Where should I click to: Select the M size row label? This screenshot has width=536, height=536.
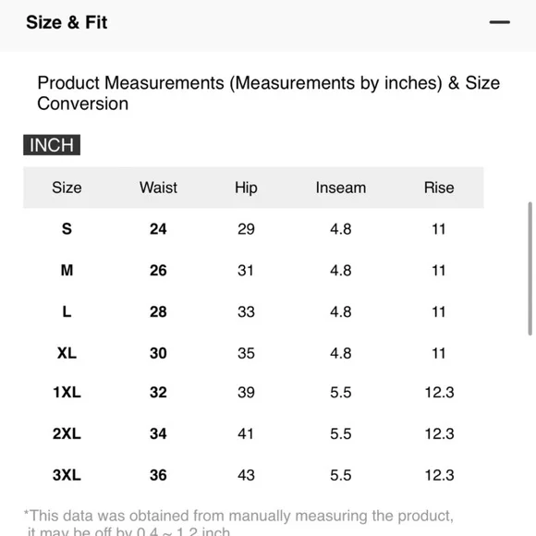pyautogui.click(x=67, y=271)
